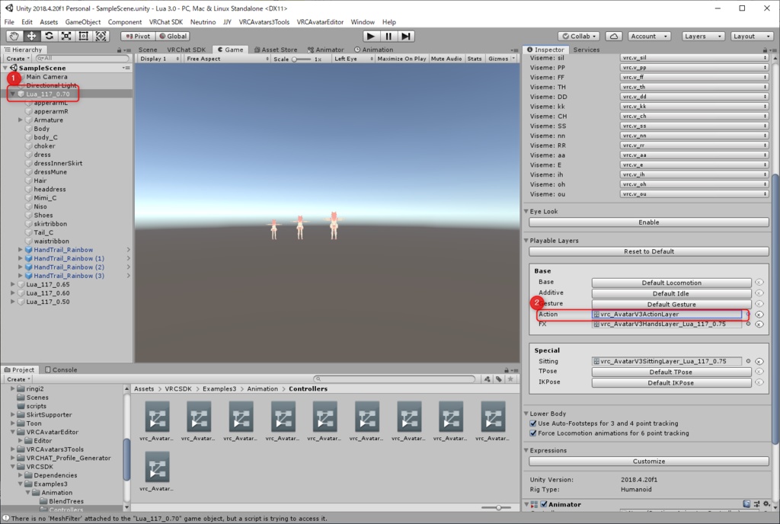Switch to the Asset Store tab

[276, 50]
